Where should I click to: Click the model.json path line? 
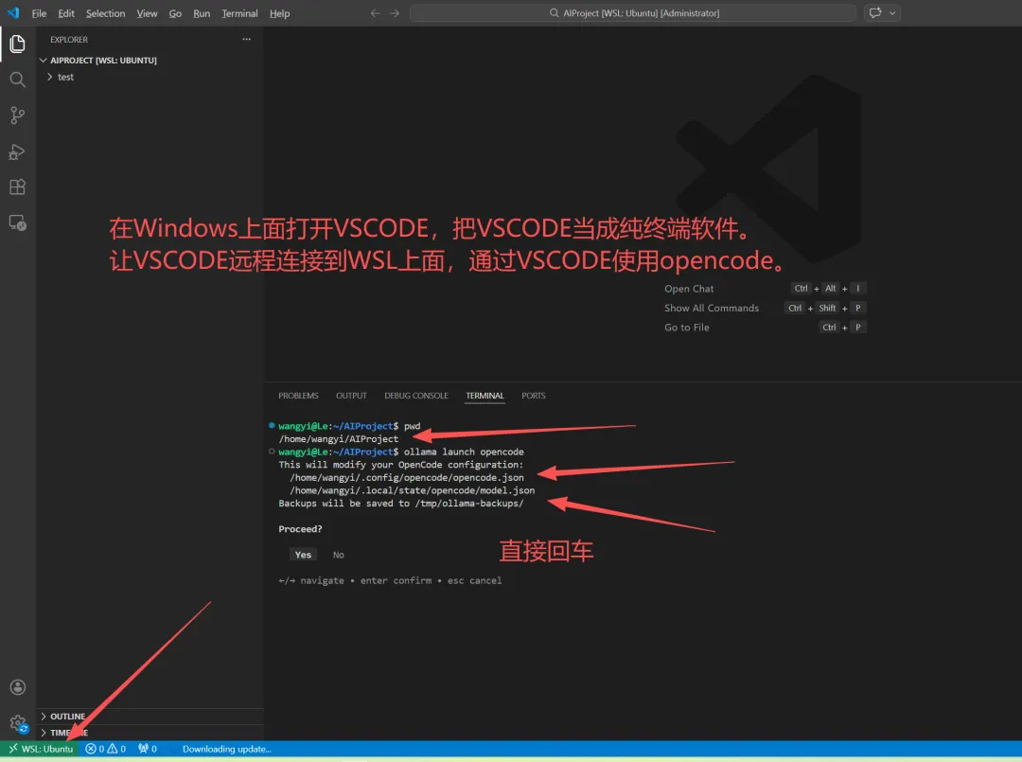[412, 491]
